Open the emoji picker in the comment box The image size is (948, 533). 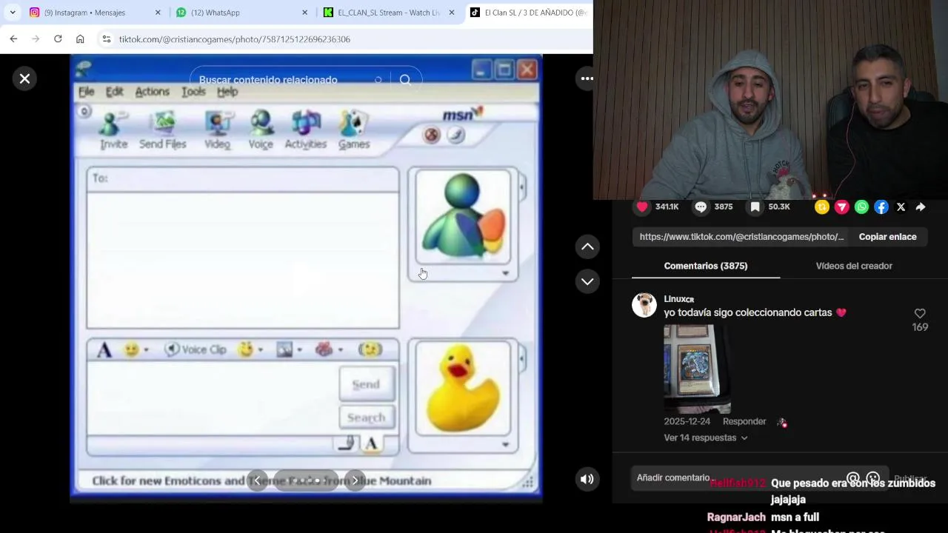pos(873,479)
